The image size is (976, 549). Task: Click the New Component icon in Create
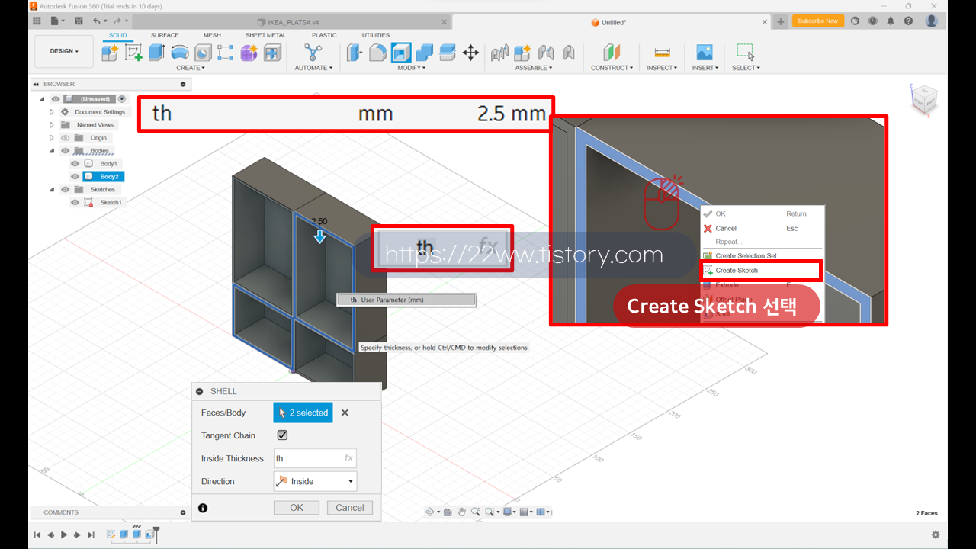(111, 52)
